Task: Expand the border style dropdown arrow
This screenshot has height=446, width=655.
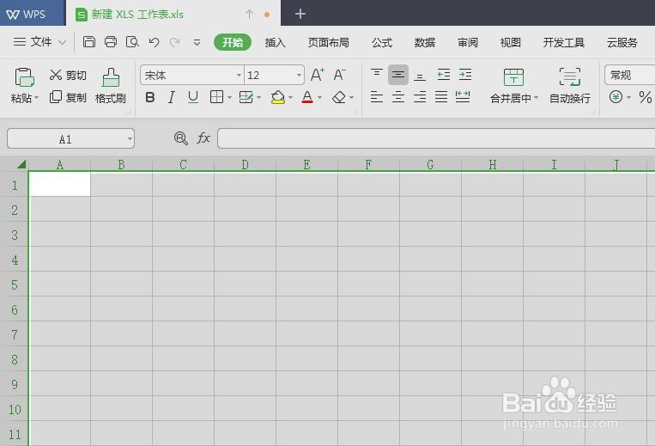Action: [229, 97]
